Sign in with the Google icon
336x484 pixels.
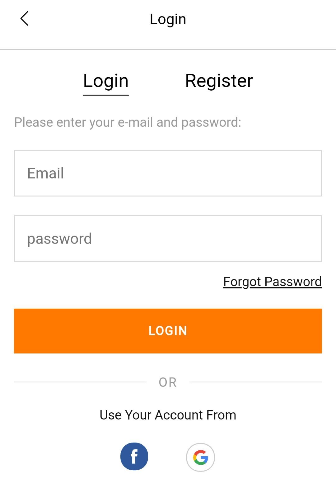(x=200, y=457)
